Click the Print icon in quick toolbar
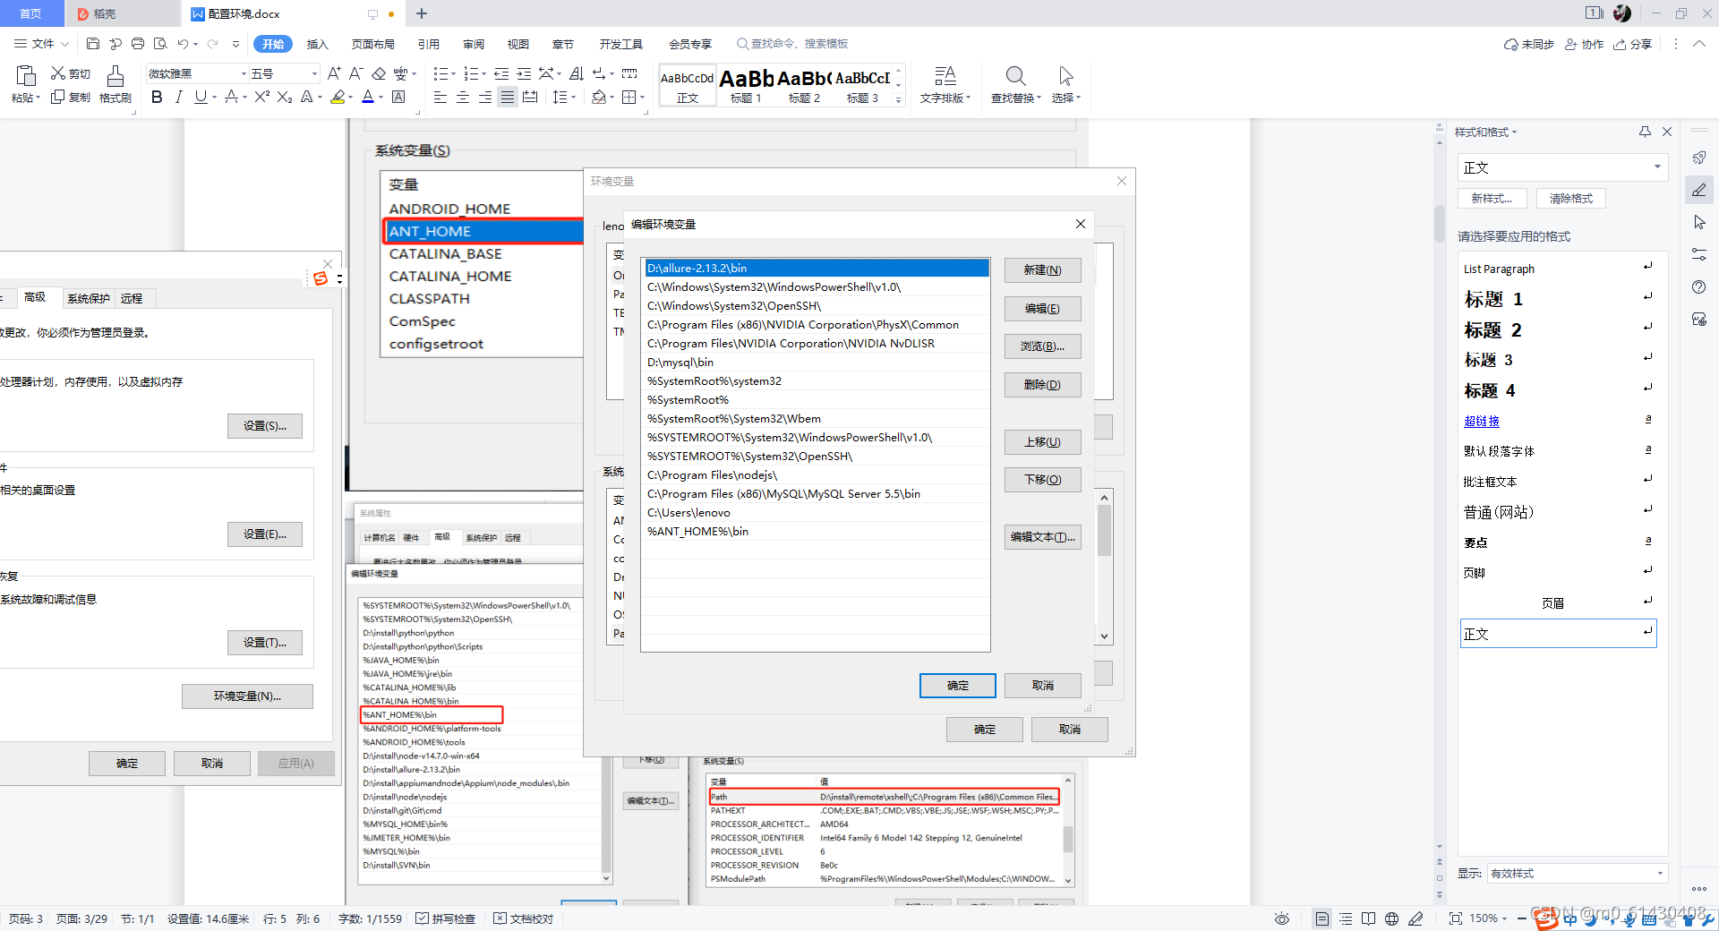This screenshot has height=931, width=1719. [x=138, y=43]
